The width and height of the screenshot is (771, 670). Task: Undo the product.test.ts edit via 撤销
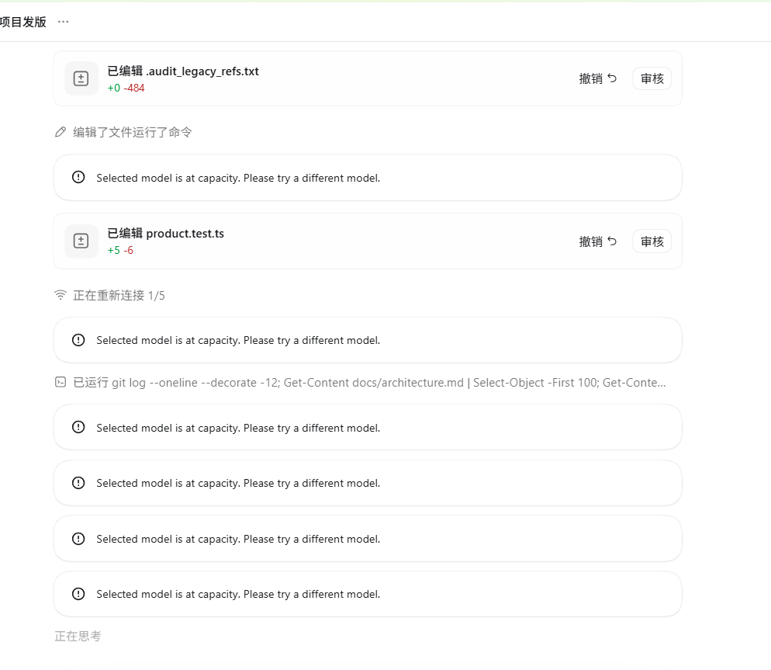597,241
